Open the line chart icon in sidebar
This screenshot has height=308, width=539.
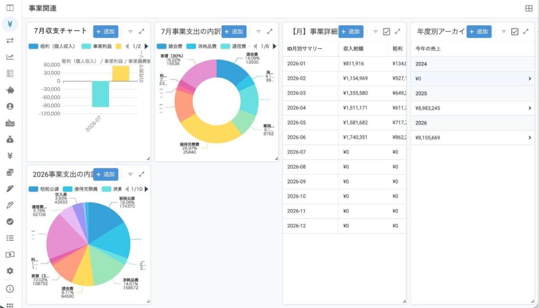coord(10,57)
